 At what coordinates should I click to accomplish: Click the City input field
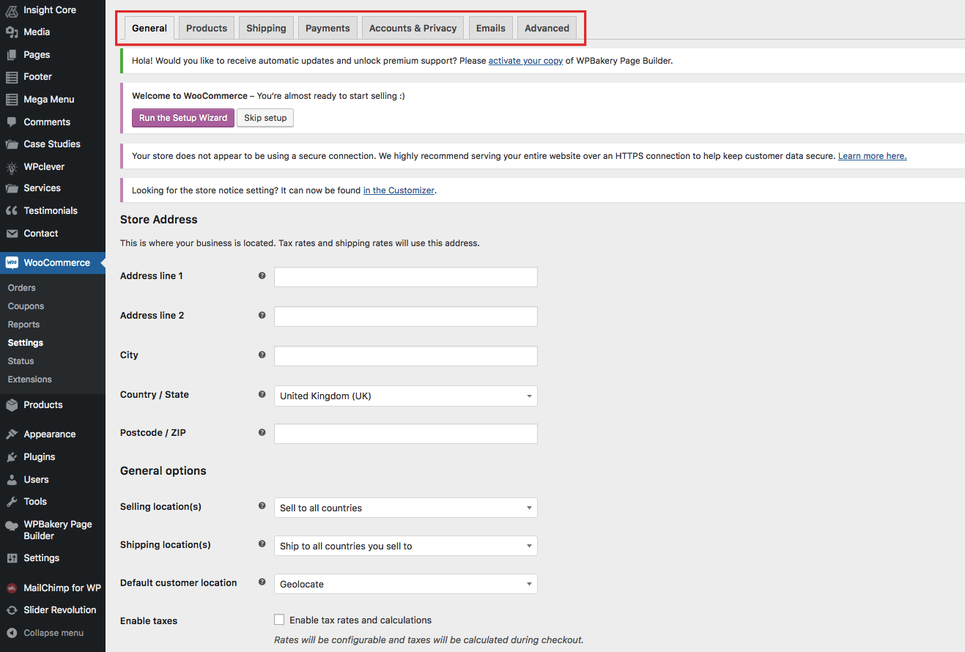pos(405,356)
